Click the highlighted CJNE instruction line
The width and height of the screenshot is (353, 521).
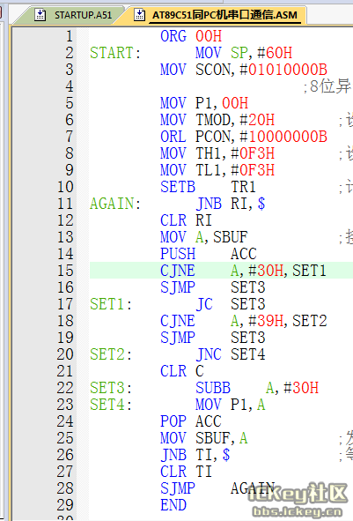[221, 271]
